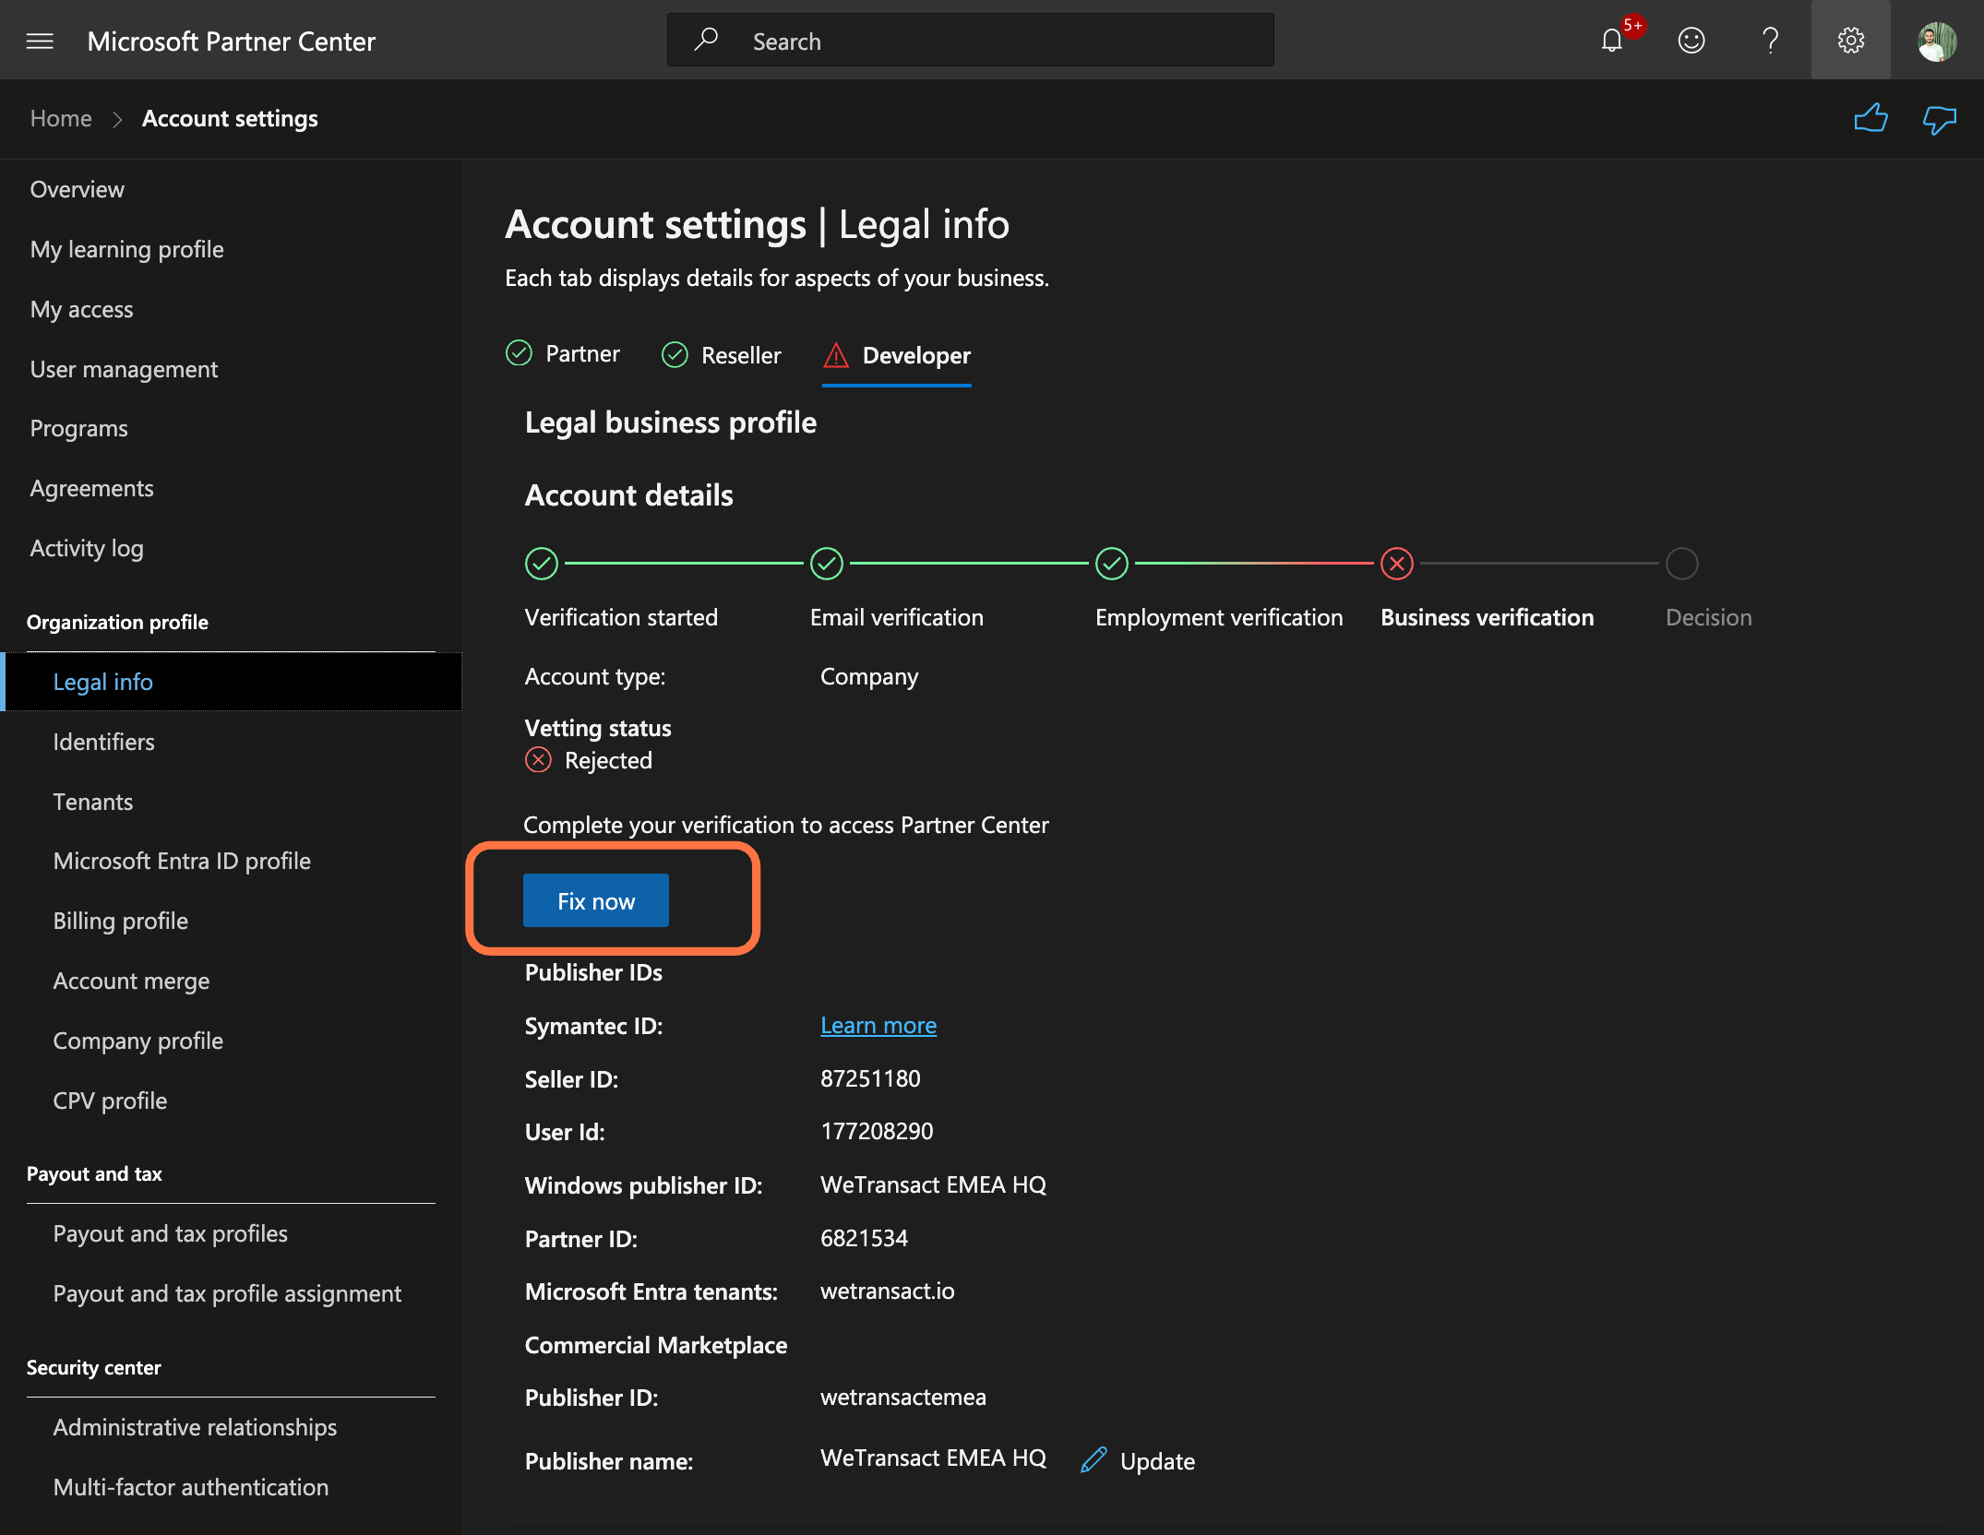
Task: Open Company profile
Action: pyautogui.click(x=137, y=1041)
